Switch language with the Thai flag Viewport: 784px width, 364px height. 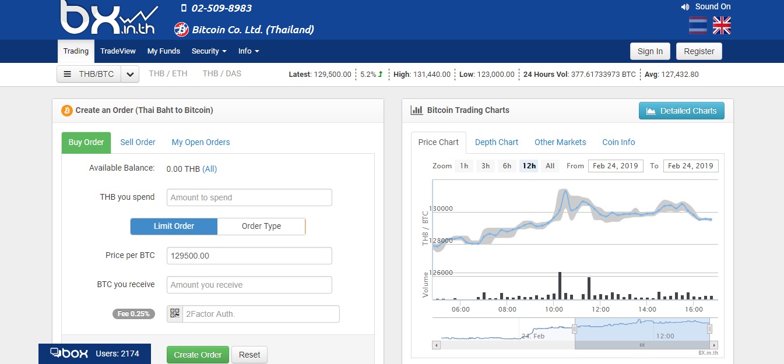pos(698,25)
